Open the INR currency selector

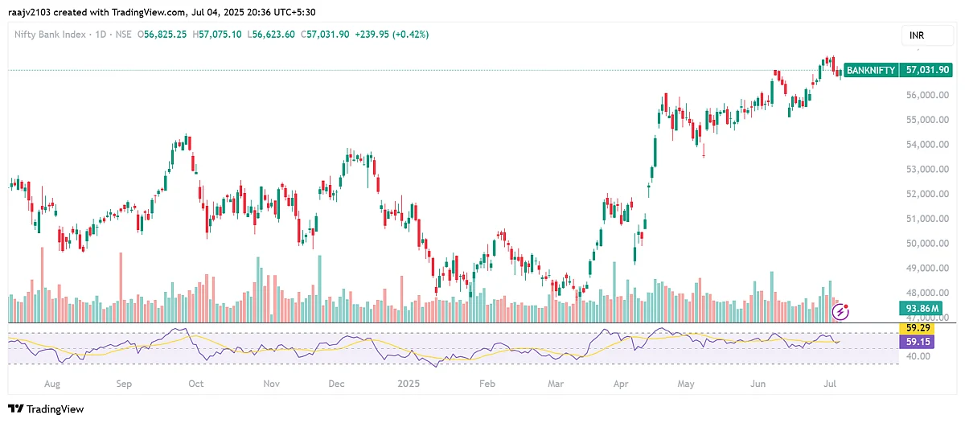pyautogui.click(x=926, y=37)
